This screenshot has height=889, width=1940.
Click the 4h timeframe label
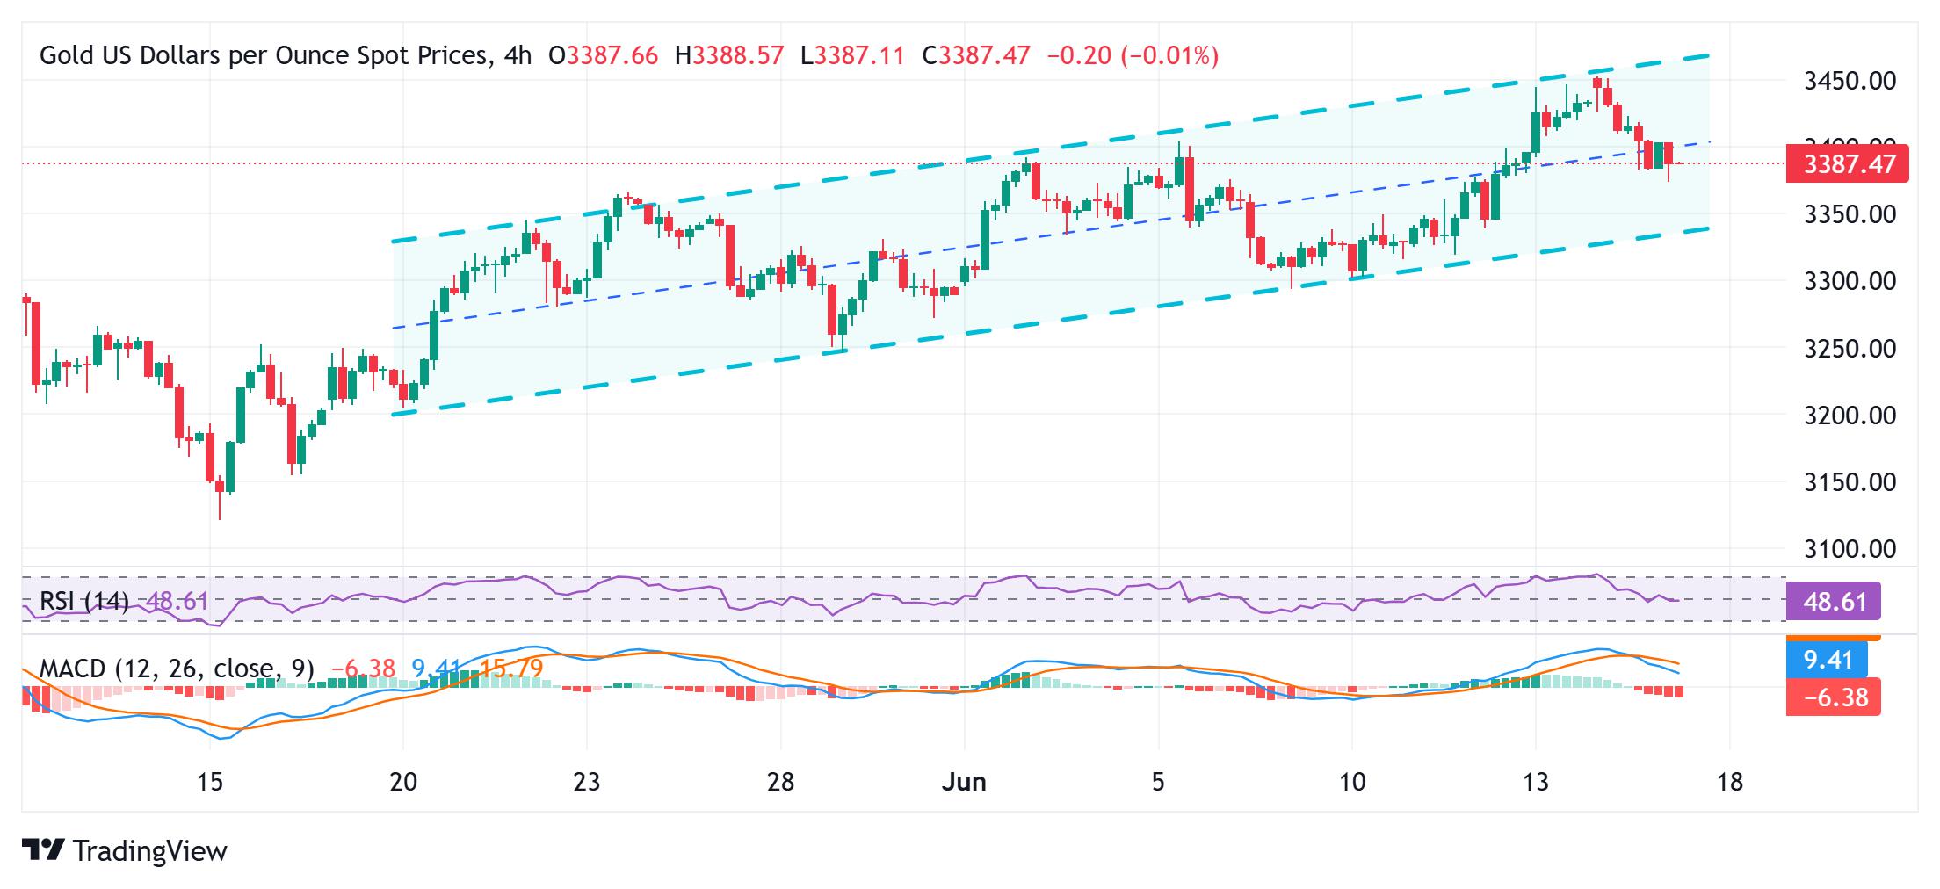point(518,56)
